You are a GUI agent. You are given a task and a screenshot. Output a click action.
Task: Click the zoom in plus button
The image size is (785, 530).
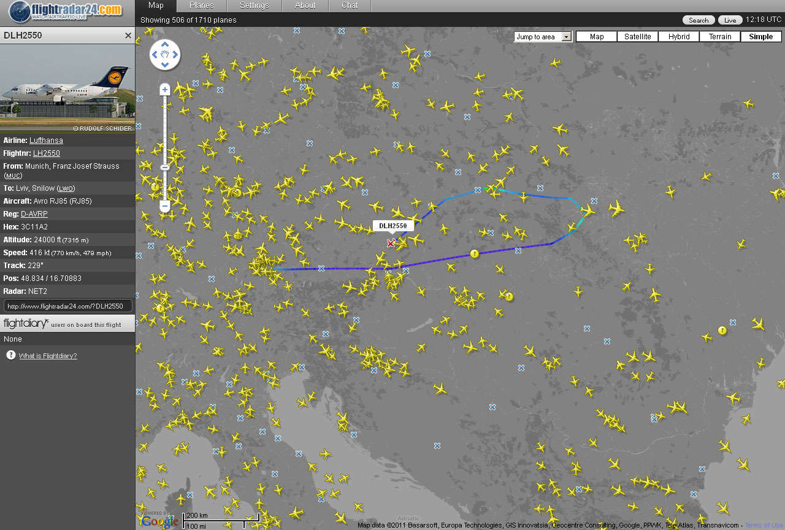pos(164,90)
